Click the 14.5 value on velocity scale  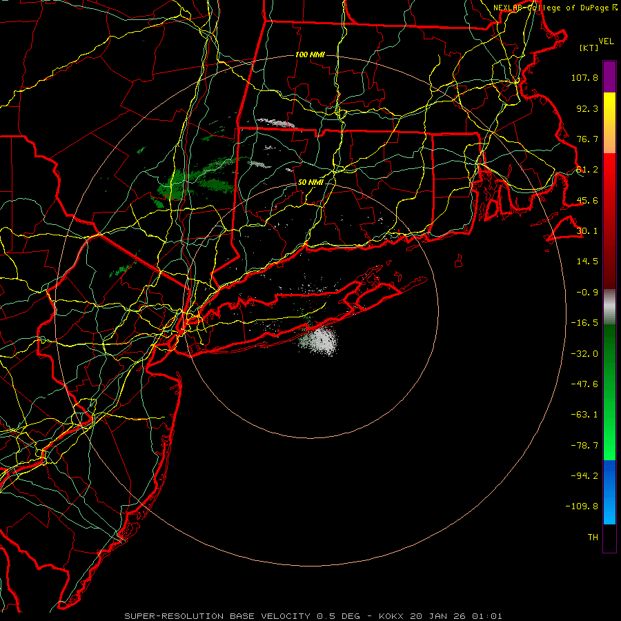click(587, 262)
